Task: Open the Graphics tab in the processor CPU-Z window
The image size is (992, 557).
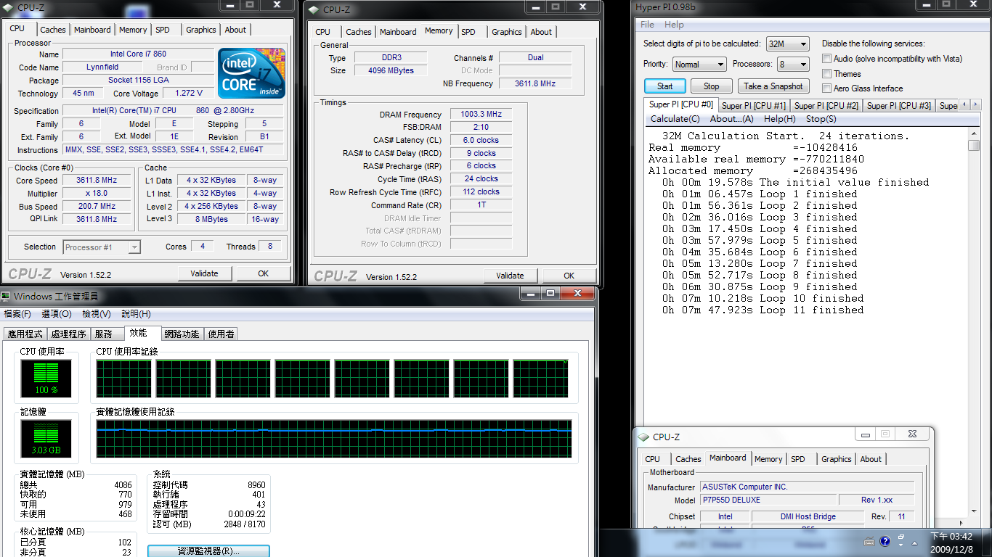Action: coord(201,30)
